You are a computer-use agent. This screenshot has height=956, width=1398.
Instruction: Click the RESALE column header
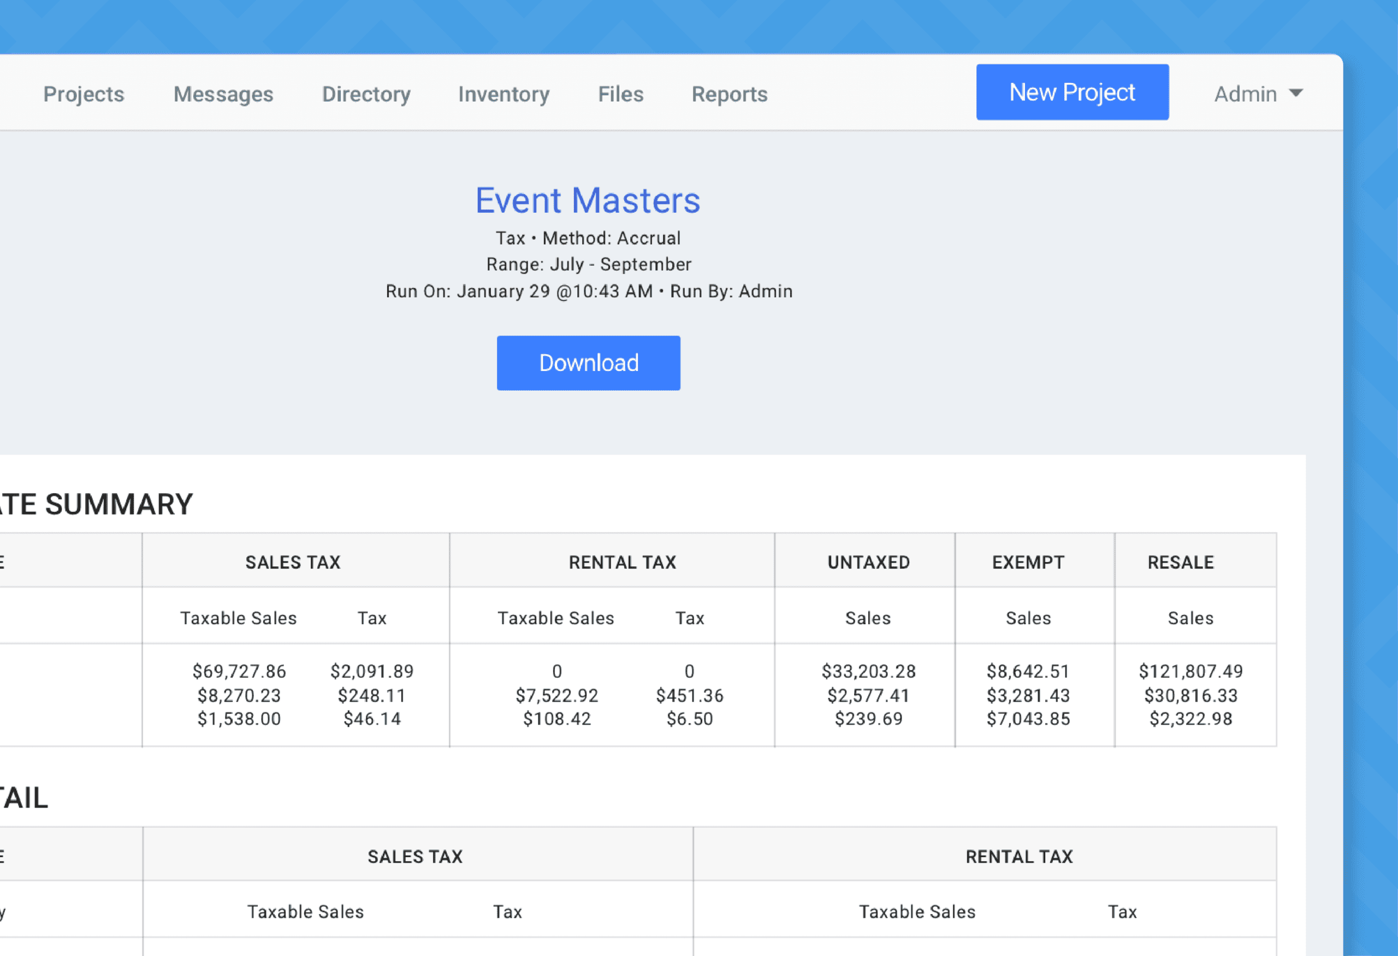1181,562
